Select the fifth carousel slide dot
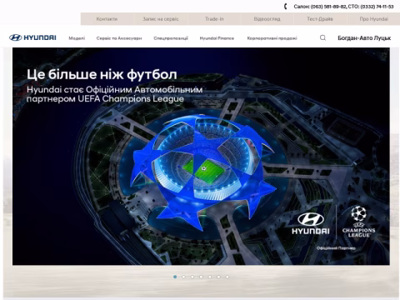This screenshot has height=300, width=400. tap(210, 277)
